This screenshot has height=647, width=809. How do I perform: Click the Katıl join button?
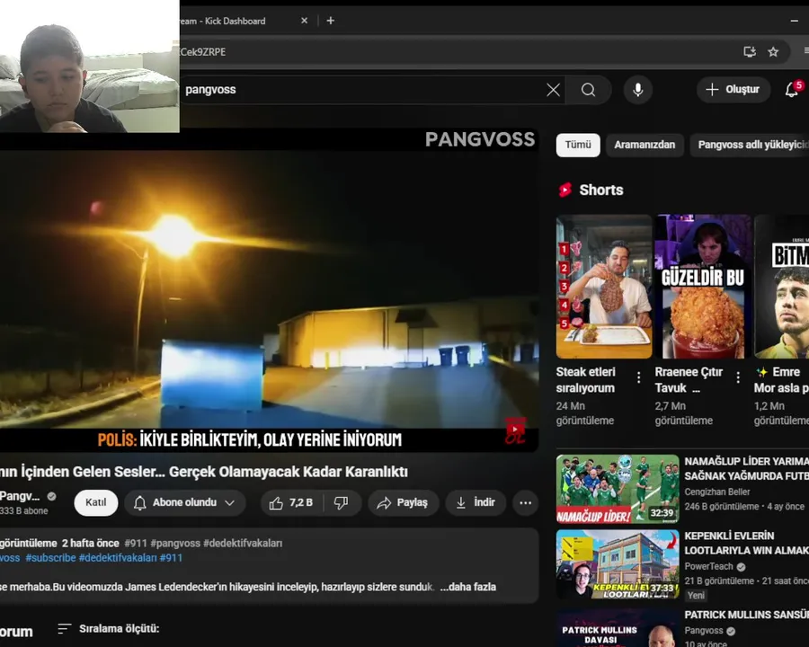click(x=96, y=502)
